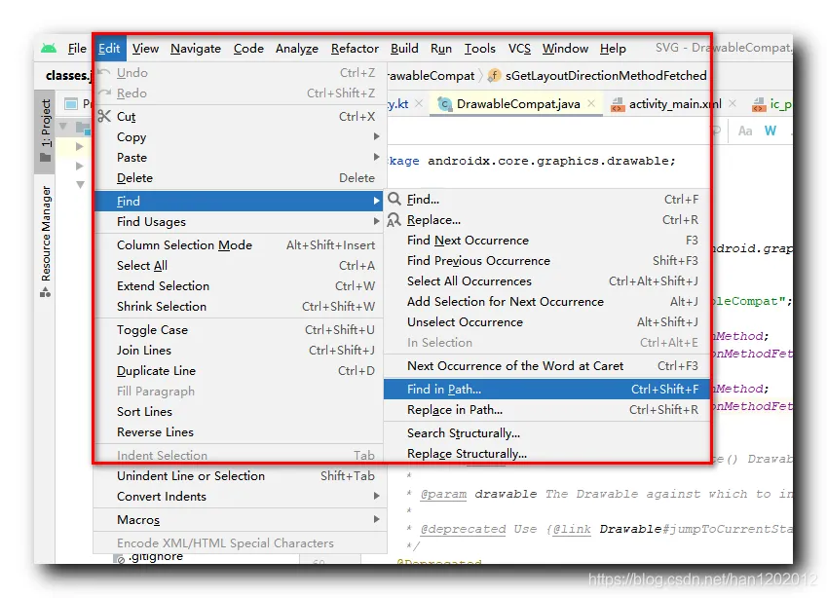Open the Build menu

point(404,49)
